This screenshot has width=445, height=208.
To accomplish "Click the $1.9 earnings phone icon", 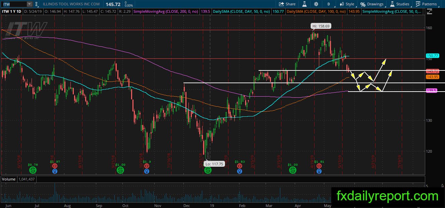I will click(x=146, y=166).
